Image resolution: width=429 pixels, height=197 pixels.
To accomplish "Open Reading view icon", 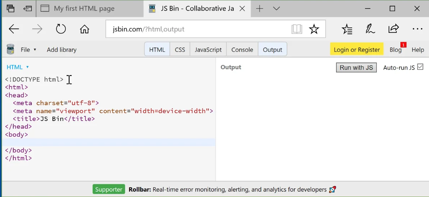I will pos(297,29).
